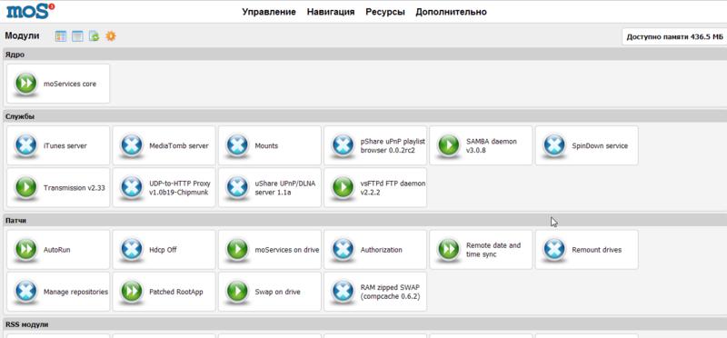Click the Remount drives label

coord(597,250)
